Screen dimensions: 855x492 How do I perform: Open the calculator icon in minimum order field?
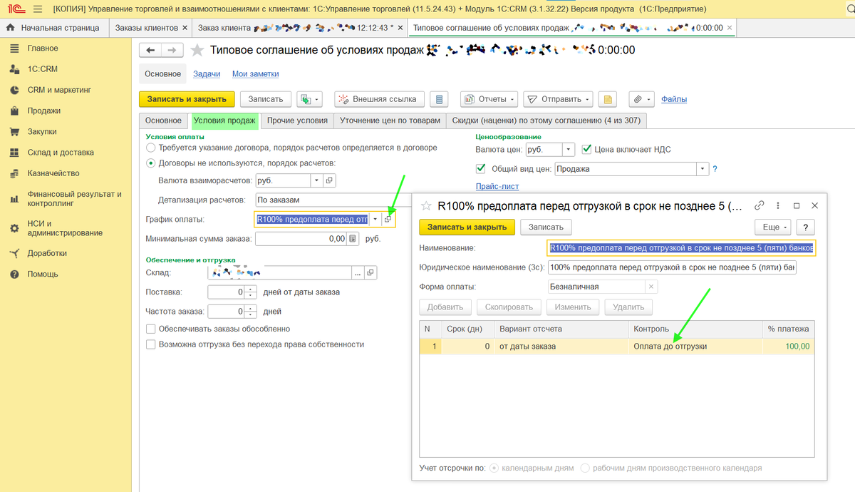[353, 239]
